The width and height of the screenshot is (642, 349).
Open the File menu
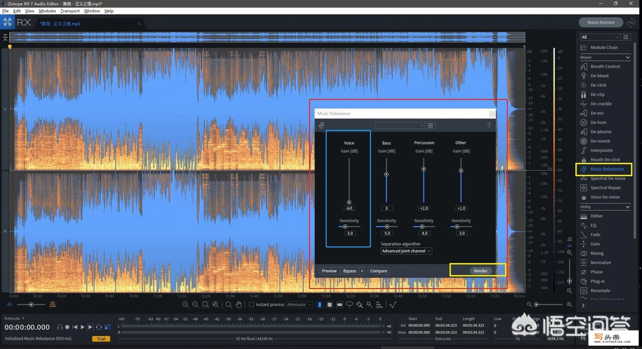(6, 11)
